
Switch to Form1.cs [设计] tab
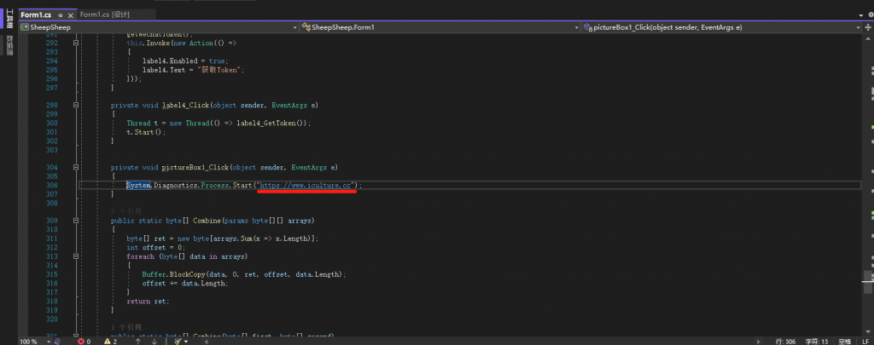pos(105,15)
